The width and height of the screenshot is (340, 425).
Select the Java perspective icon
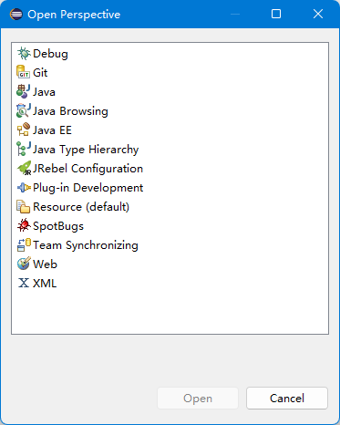pyautogui.click(x=24, y=92)
